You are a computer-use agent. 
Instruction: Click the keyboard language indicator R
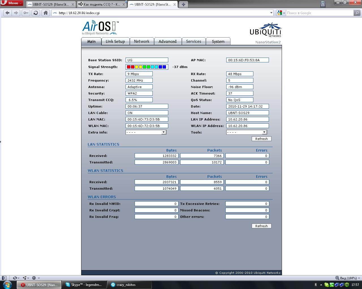click(316, 285)
